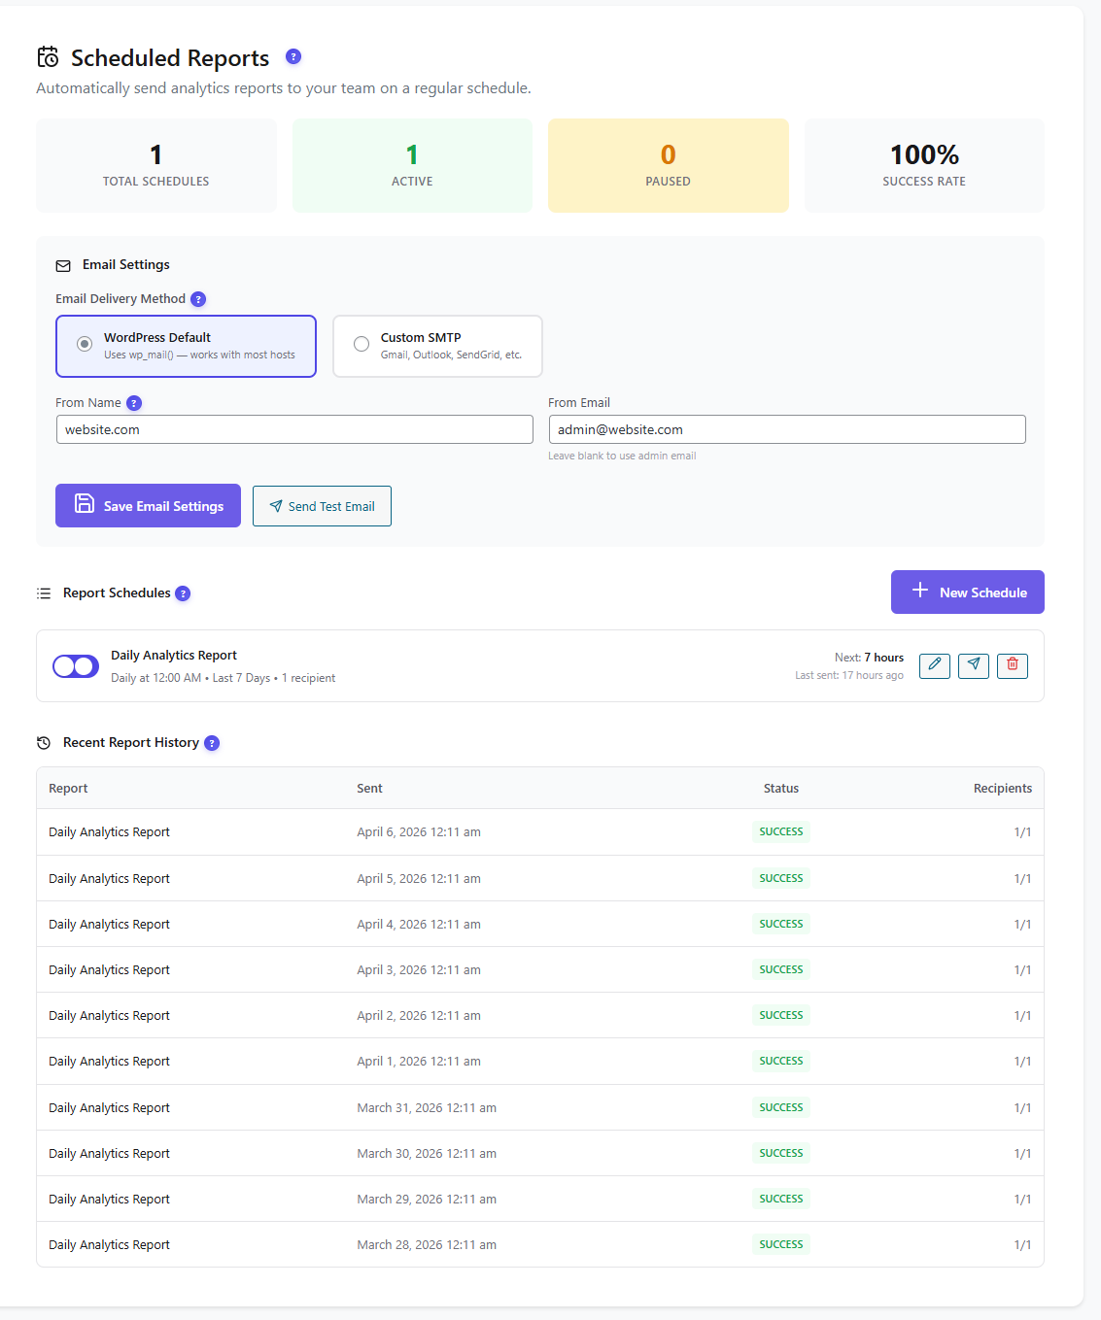Create a New Schedule
The width and height of the screenshot is (1101, 1320).
pos(967,592)
